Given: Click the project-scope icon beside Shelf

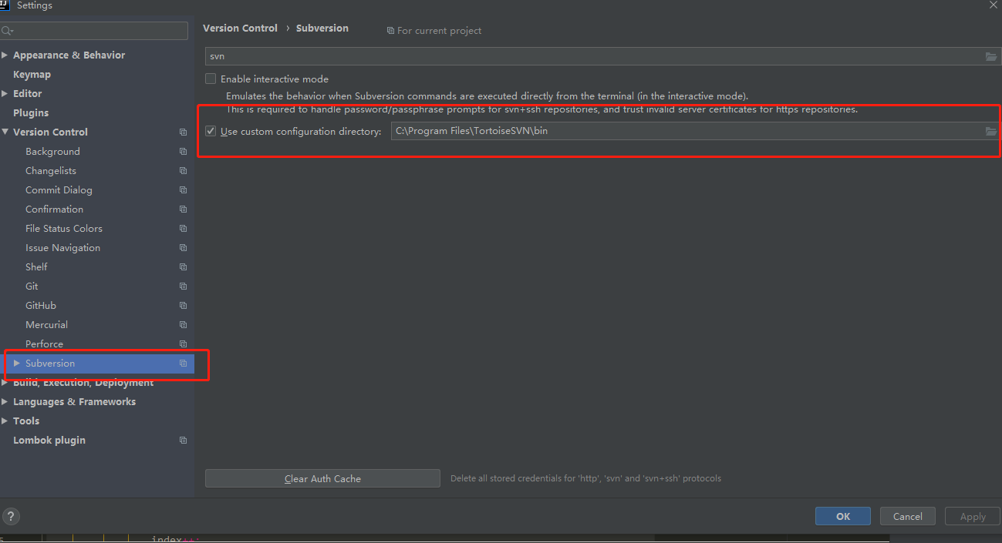Looking at the screenshot, I should [183, 266].
